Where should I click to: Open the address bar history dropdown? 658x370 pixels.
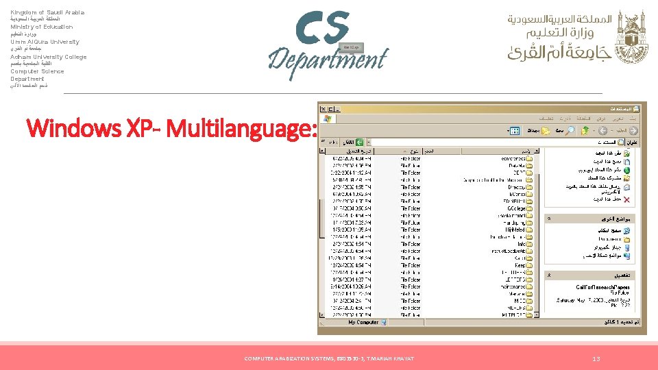(x=369, y=143)
